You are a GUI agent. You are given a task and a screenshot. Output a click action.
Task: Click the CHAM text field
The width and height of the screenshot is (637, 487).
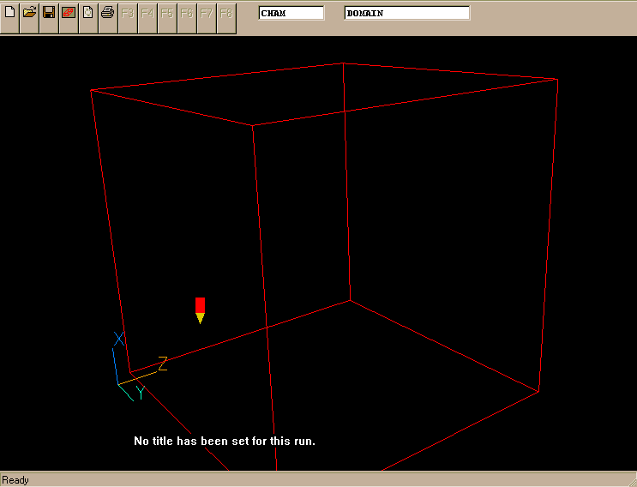[x=291, y=14]
